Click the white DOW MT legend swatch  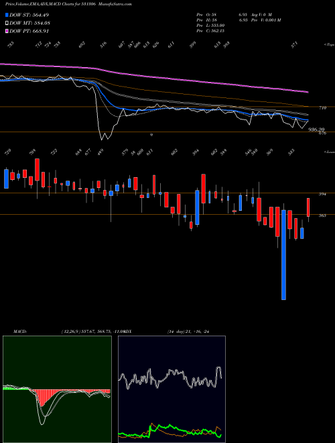[x=7, y=23]
